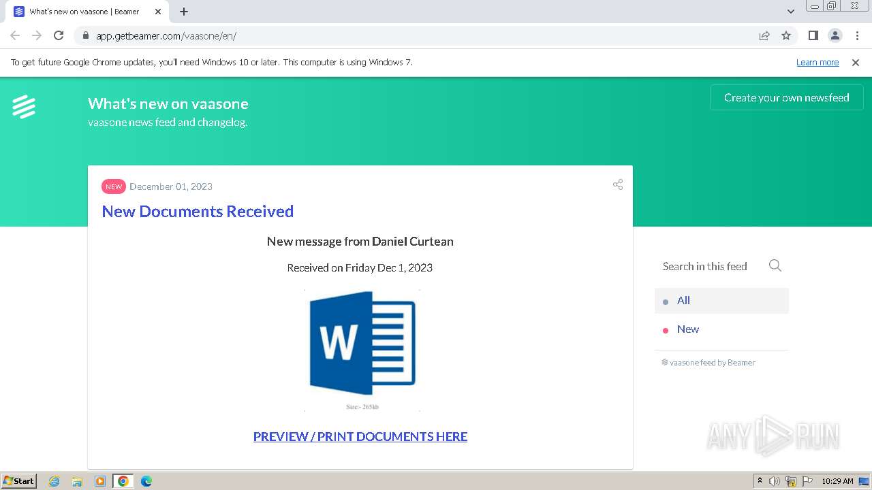The height and width of the screenshot is (490, 872).
Task: Click the Windows Start button
Action: (19, 480)
